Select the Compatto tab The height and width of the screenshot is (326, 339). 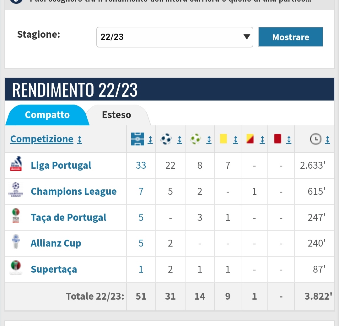(x=47, y=115)
